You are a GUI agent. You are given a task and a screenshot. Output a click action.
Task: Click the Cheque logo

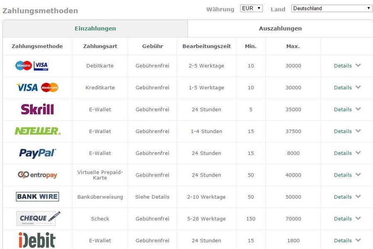pos(38,218)
